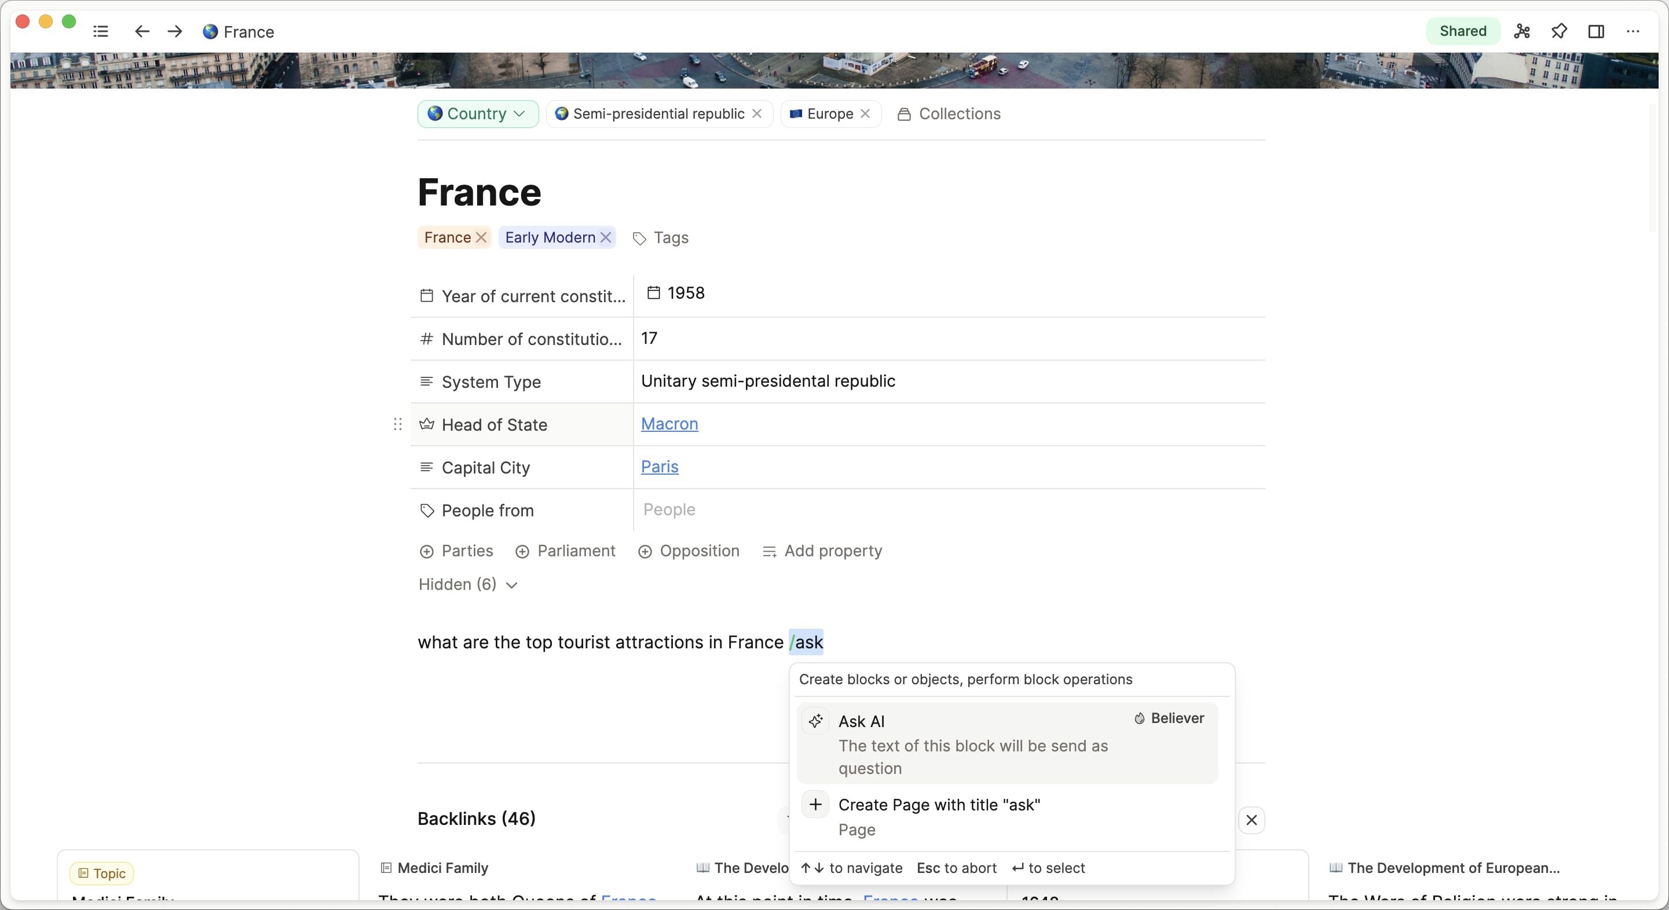Viewport: 1669px width, 910px height.
Task: Remove the Semi-presidential republic tag
Action: [x=757, y=113]
